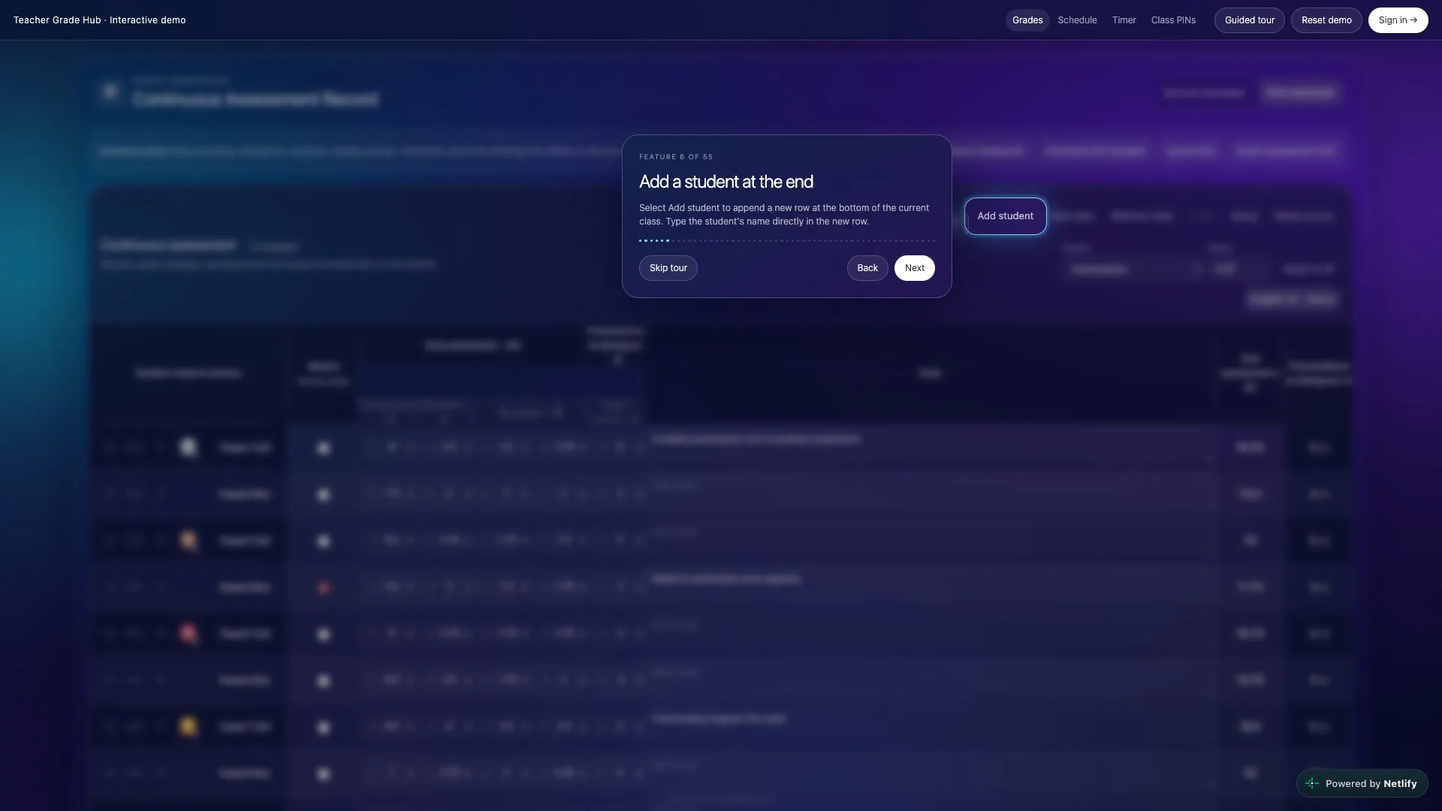Go Back in the tour dialog
The height and width of the screenshot is (811, 1442).
[x=867, y=268]
